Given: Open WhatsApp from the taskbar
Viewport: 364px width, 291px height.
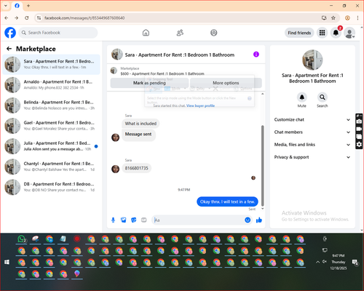Looking at the screenshot, I should coord(22,239).
